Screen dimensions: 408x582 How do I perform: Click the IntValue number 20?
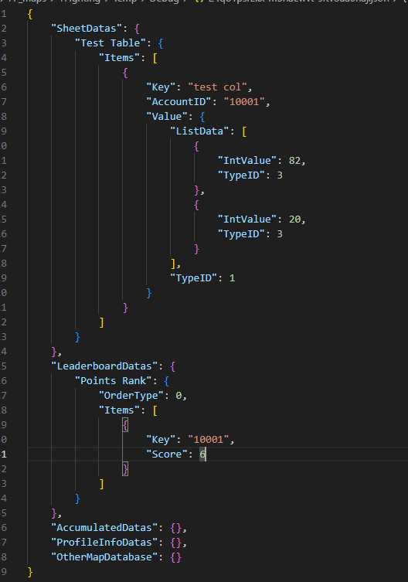[x=294, y=220]
